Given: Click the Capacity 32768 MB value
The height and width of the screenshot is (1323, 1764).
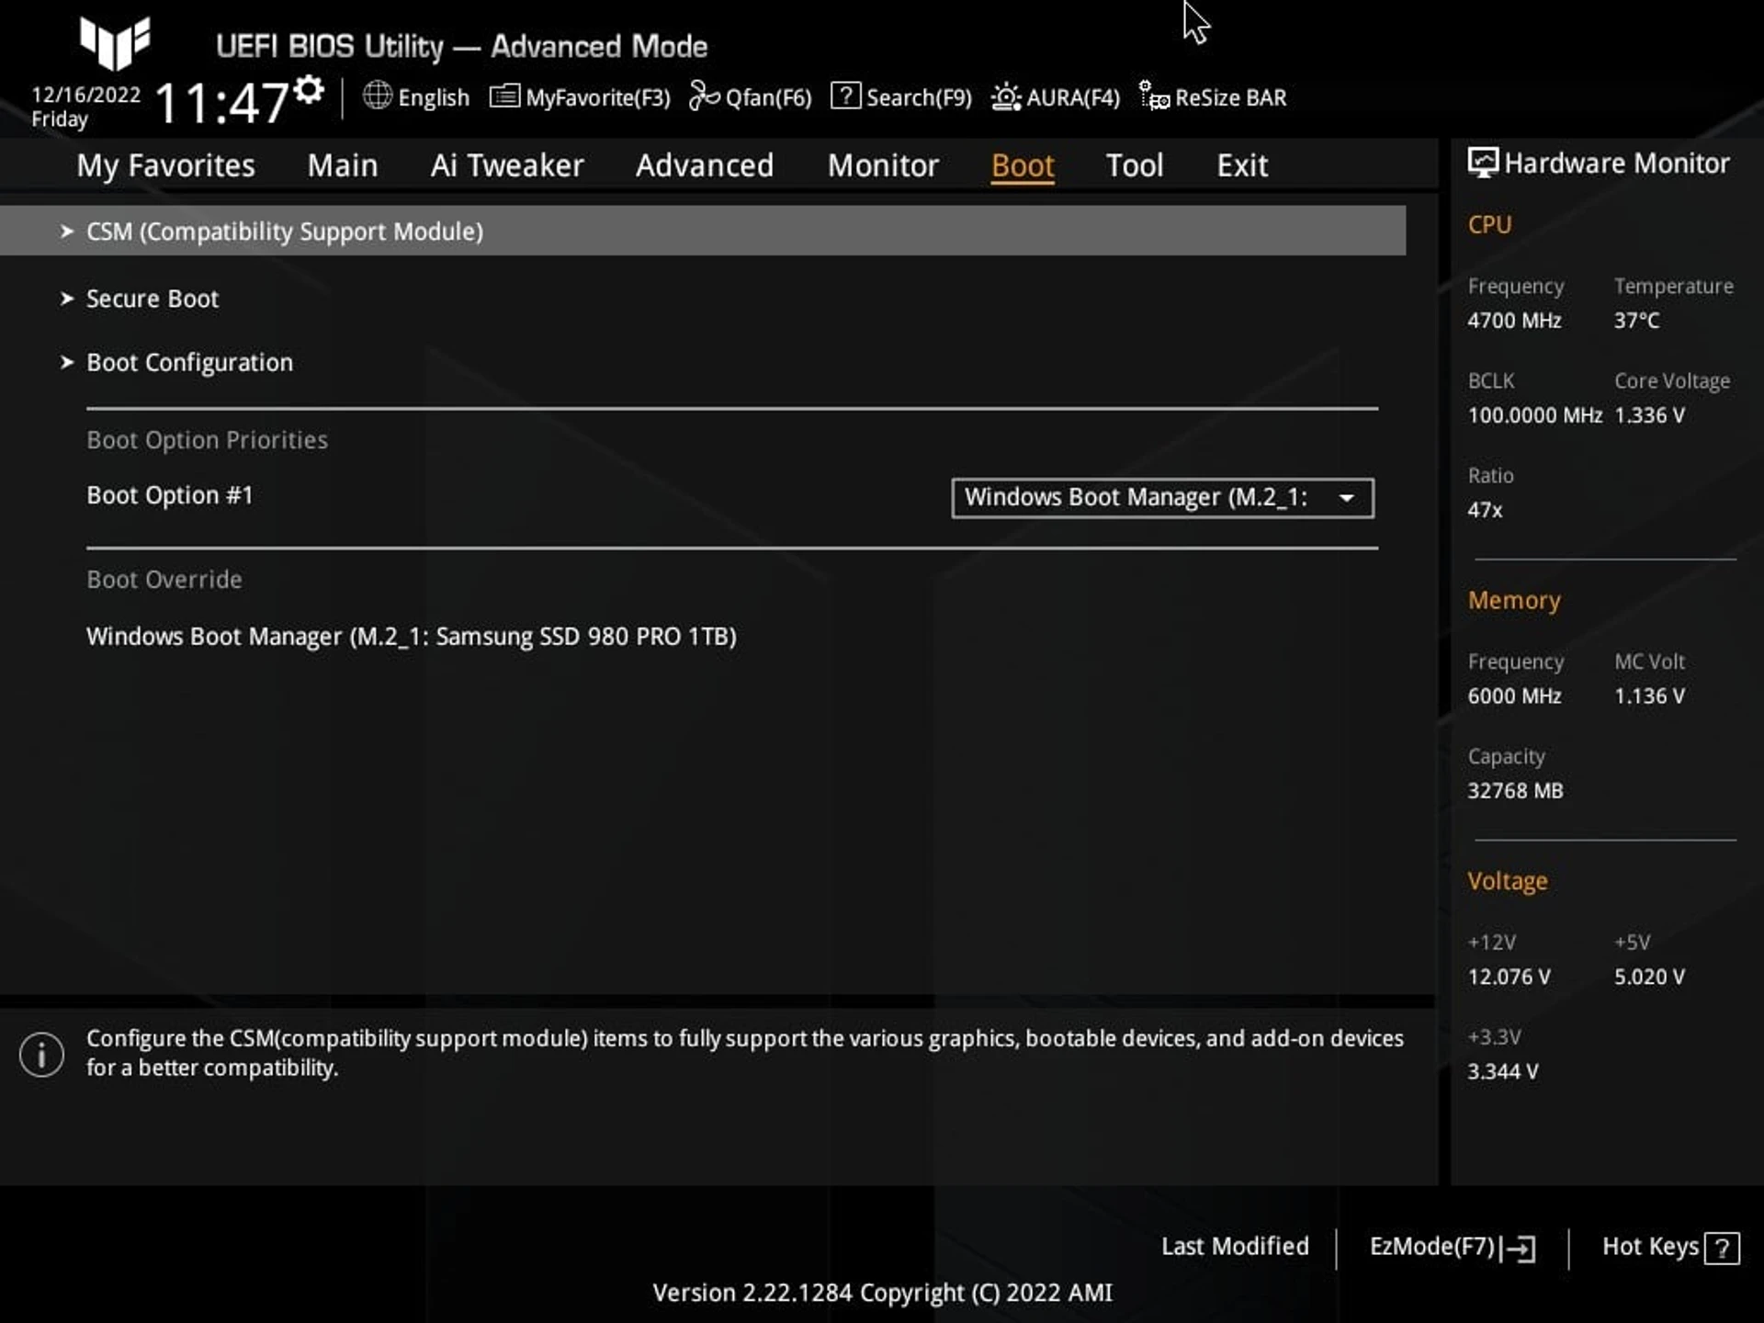Looking at the screenshot, I should click(1515, 791).
